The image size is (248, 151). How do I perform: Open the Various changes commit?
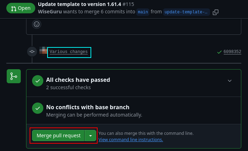69,52
